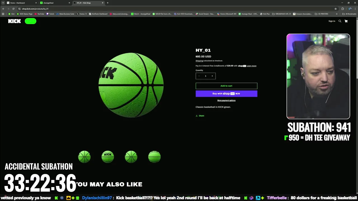
Task: Open browser extensions menu
Action: pos(343,9)
